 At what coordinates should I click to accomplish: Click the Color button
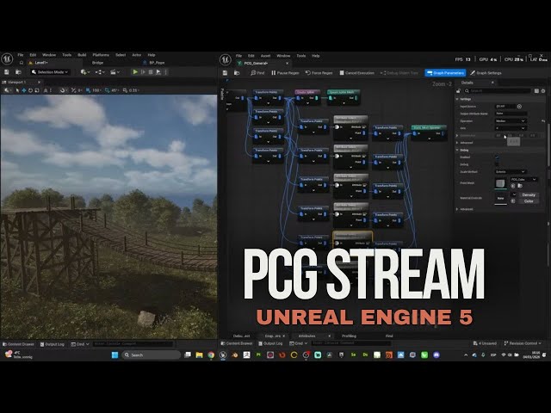click(x=529, y=201)
